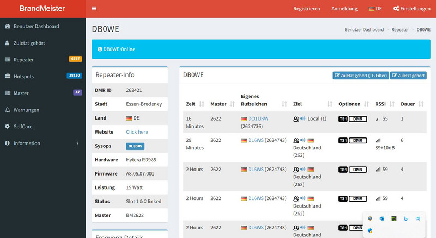The height and width of the screenshot is (238, 436).
Task: Click speaker icon in 29 Minutes row
Action: [x=303, y=140]
